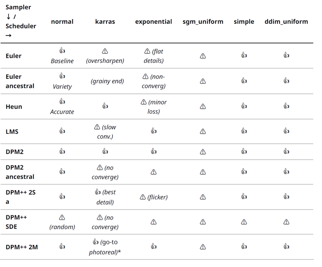Click the DPM++ 2M row label

coord(22,247)
